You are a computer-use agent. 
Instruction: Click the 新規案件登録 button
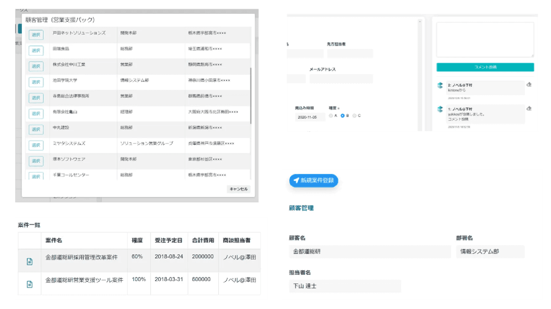[314, 180]
